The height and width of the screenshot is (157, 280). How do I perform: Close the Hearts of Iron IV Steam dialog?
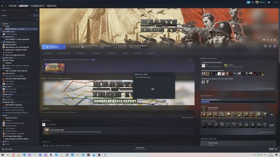click(173, 75)
